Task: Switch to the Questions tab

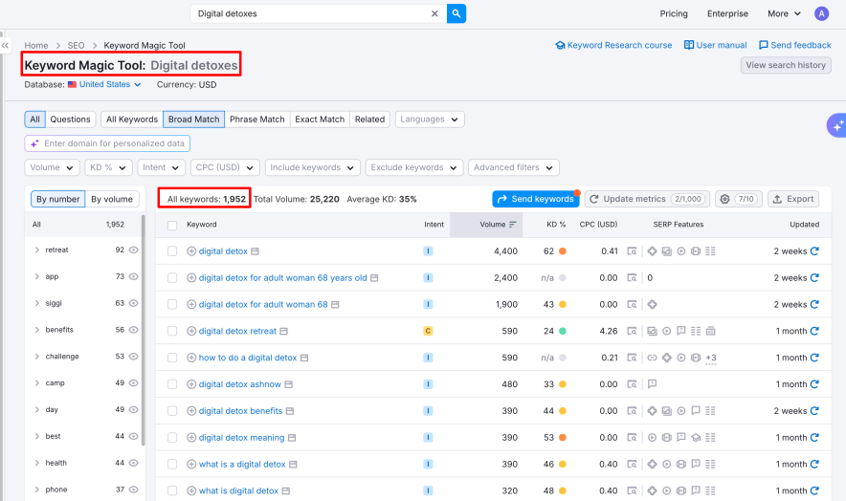Action: coord(70,120)
